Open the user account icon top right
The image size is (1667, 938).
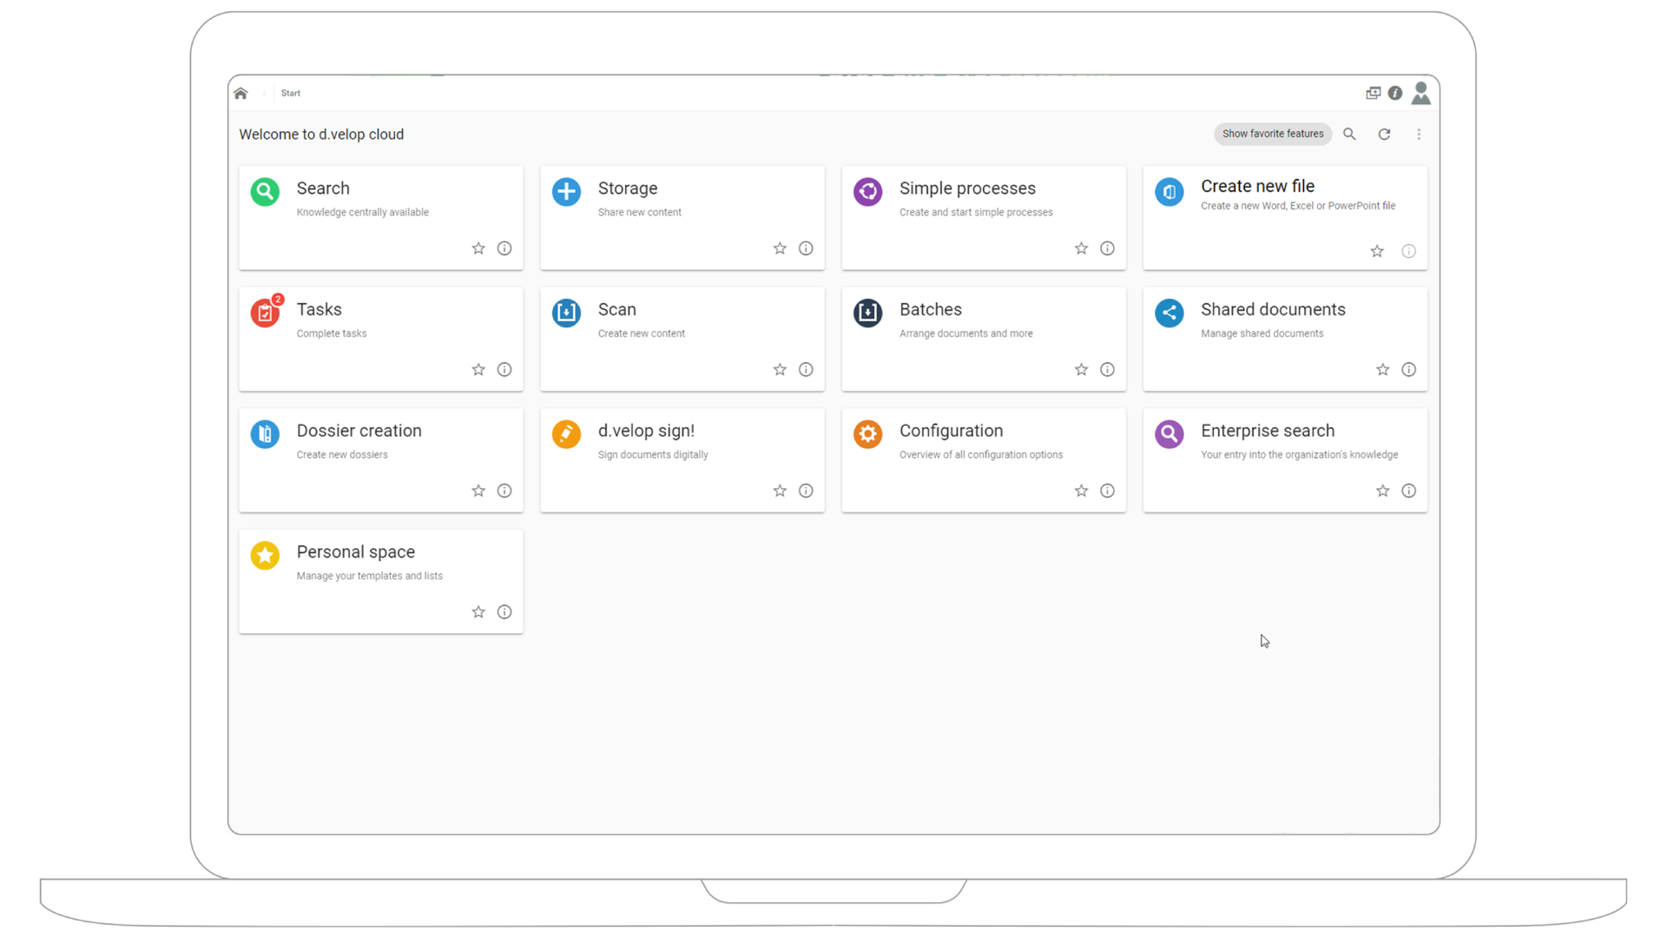click(x=1420, y=93)
